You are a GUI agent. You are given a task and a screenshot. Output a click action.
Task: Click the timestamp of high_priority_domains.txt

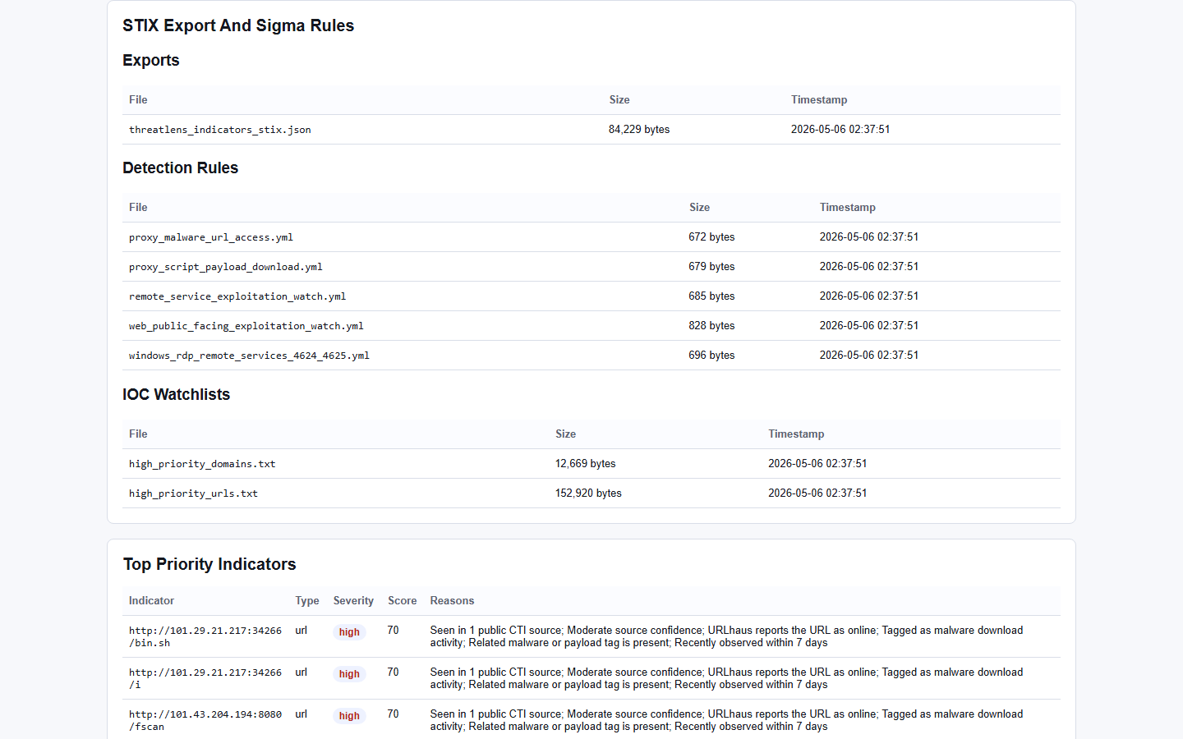tap(817, 464)
